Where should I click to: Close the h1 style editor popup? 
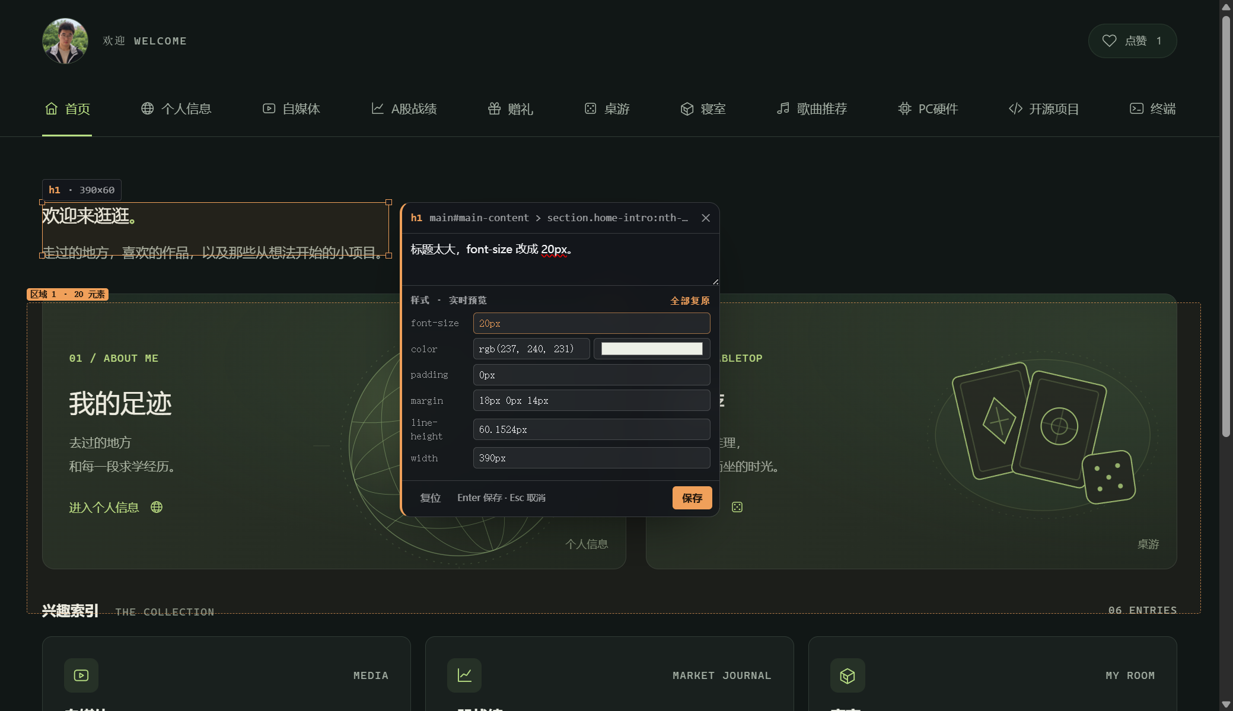click(x=706, y=218)
